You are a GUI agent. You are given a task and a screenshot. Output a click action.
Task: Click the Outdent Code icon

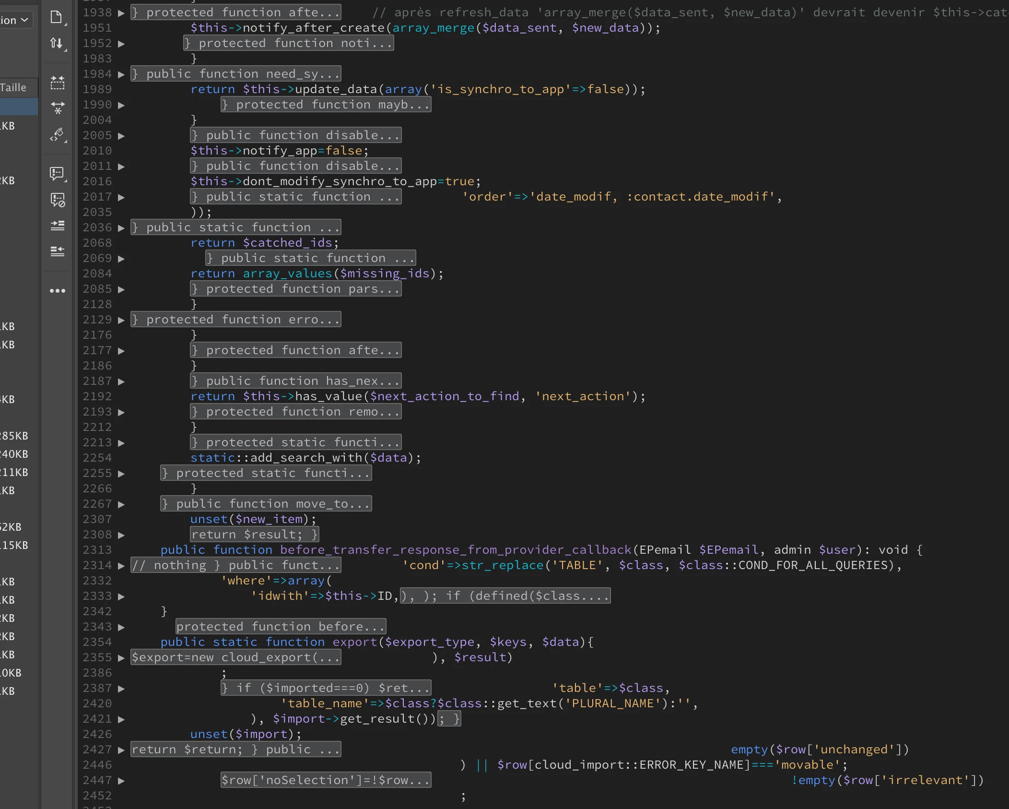click(58, 251)
